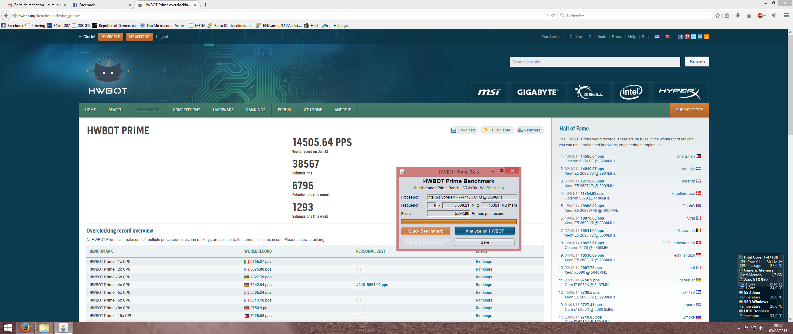Go back using the browser back arrow
Viewport: 793px width, 334px height.
point(6,15)
